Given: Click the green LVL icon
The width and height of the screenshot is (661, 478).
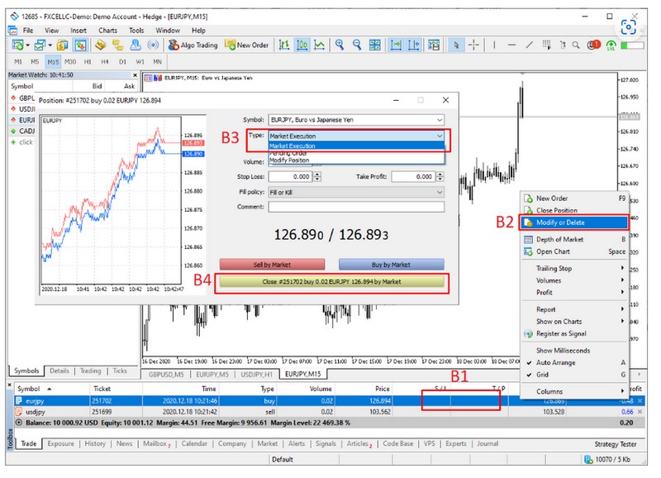Looking at the screenshot, I should click(x=611, y=45).
